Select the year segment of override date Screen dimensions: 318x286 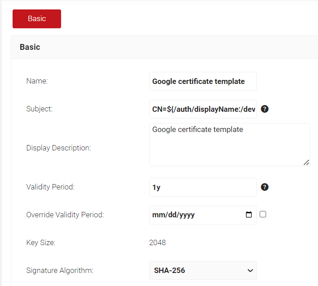point(186,215)
